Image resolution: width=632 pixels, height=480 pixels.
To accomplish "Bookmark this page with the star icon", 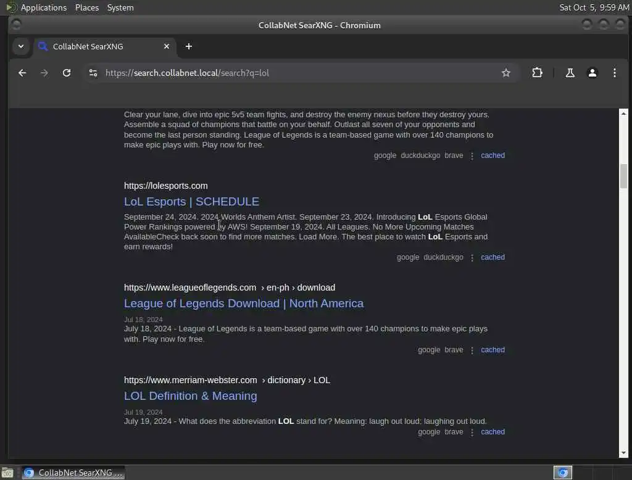I will 506,73.
